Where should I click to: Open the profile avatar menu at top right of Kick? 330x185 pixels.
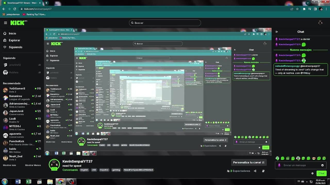click(x=320, y=23)
